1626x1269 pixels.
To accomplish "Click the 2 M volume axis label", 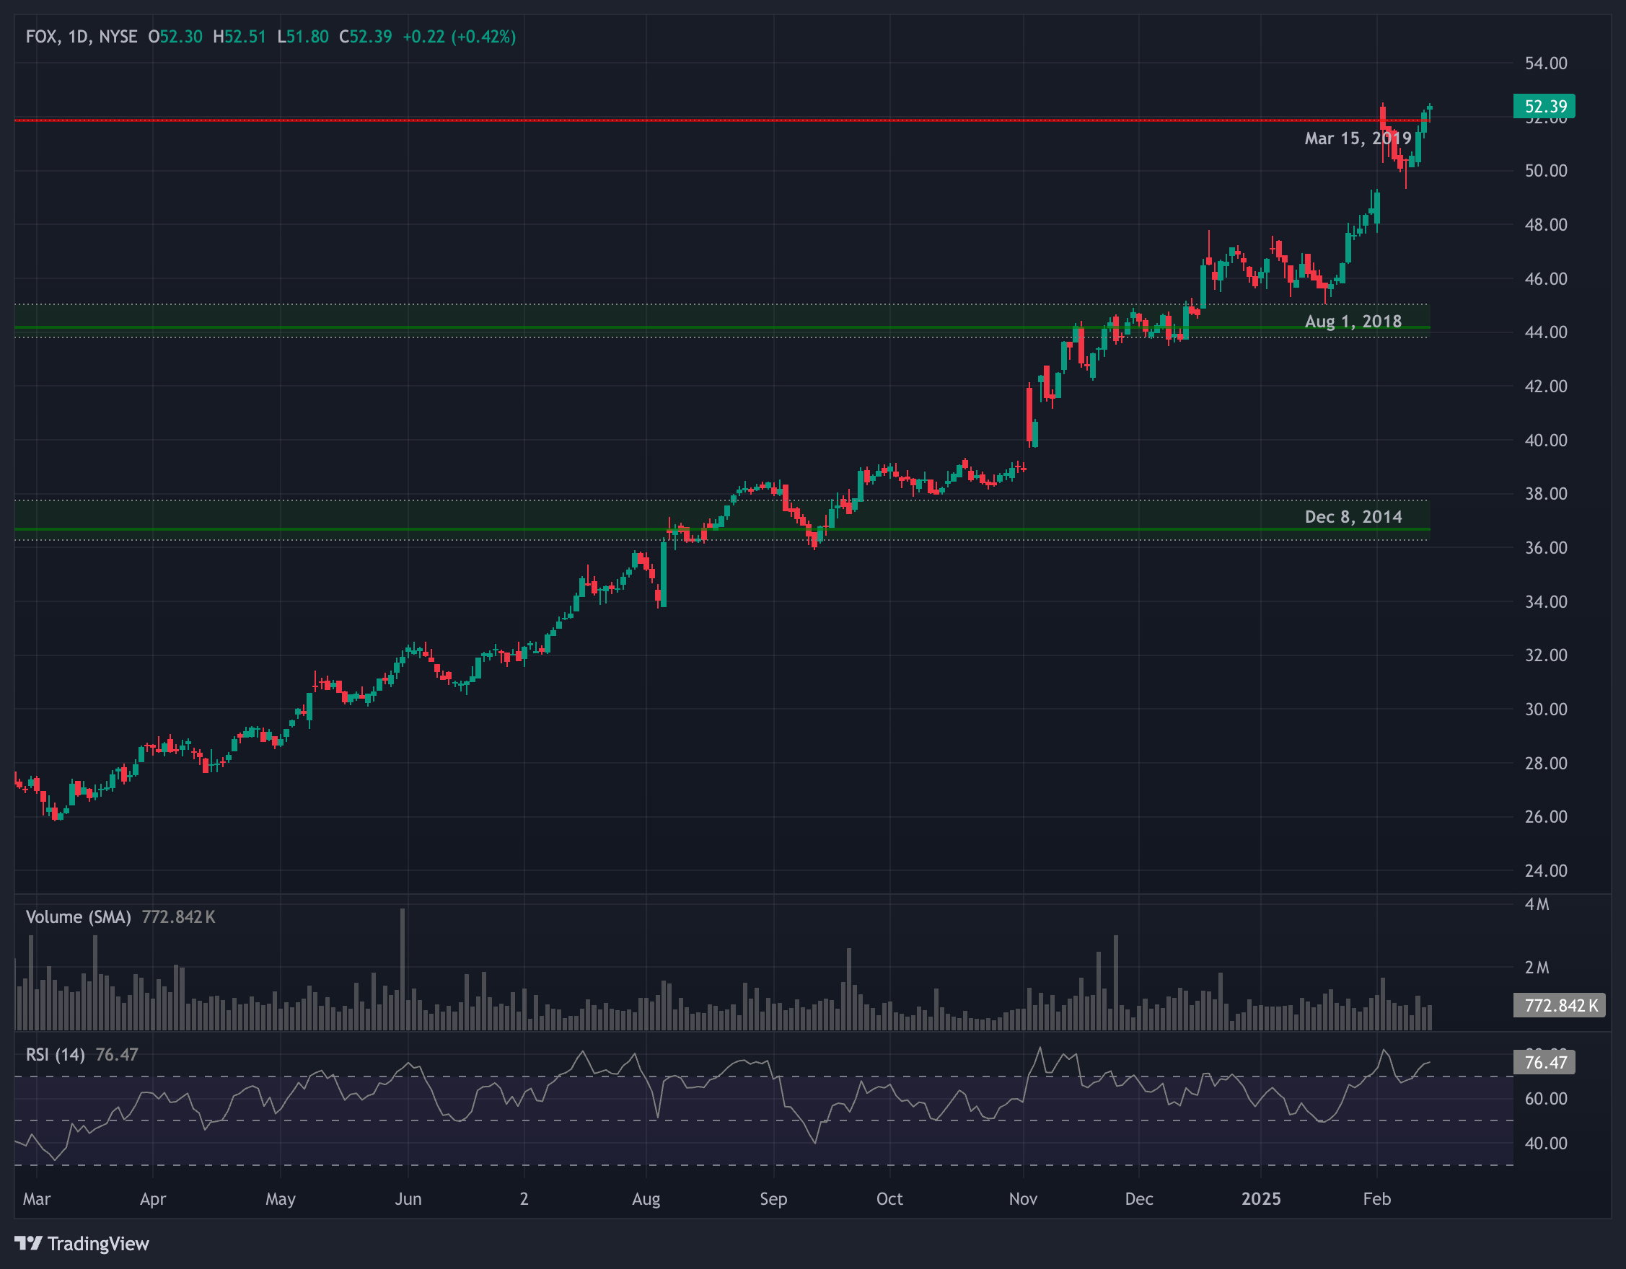I will pos(1537,968).
